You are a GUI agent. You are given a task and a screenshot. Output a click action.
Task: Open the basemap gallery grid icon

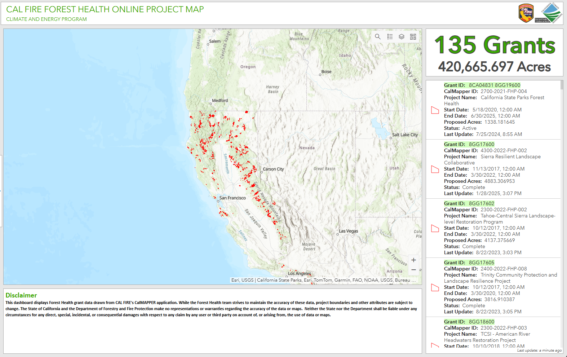click(413, 36)
